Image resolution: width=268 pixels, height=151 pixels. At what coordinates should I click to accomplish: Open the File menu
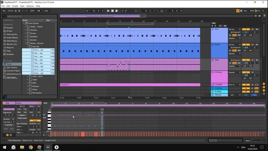click(x=3, y=6)
